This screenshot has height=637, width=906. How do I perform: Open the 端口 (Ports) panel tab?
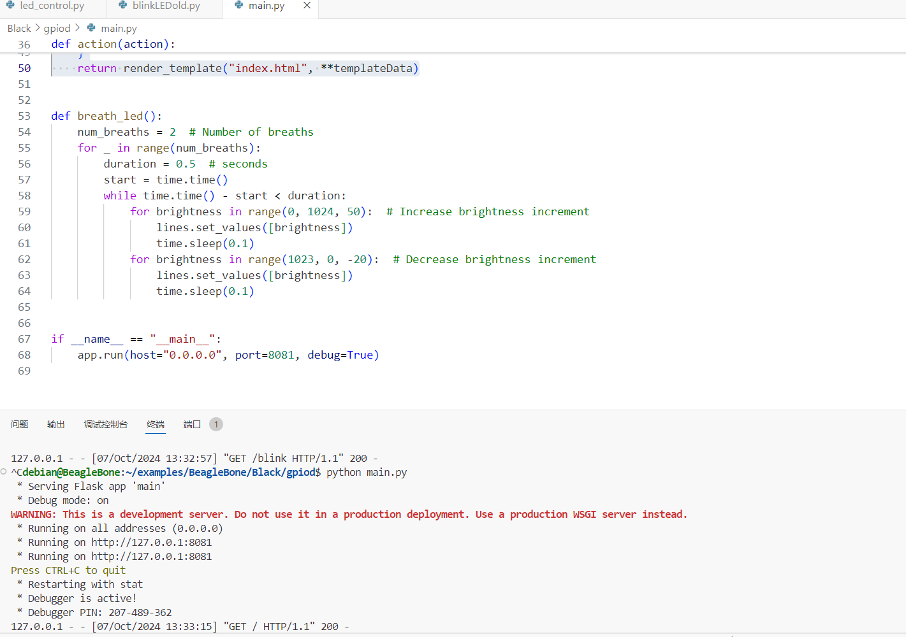[192, 424]
